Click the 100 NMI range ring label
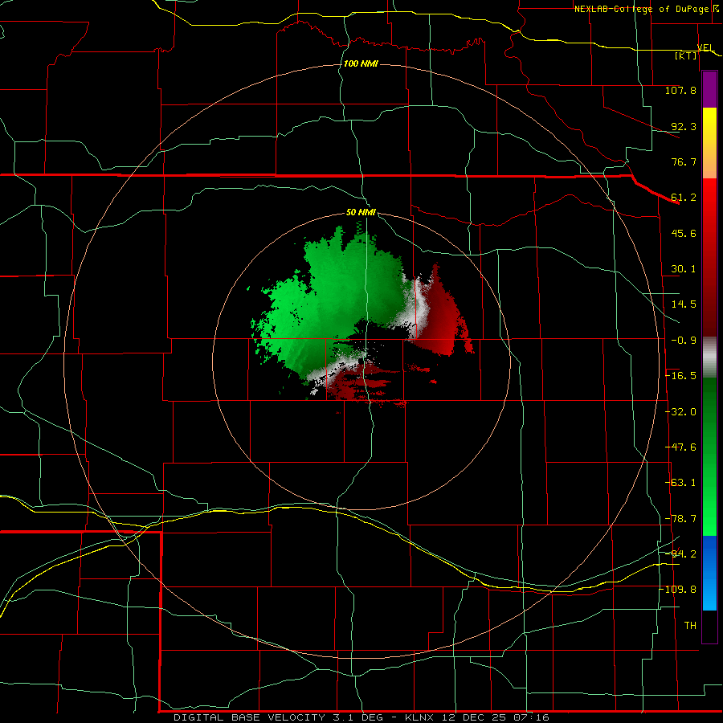723x723 pixels. click(361, 63)
